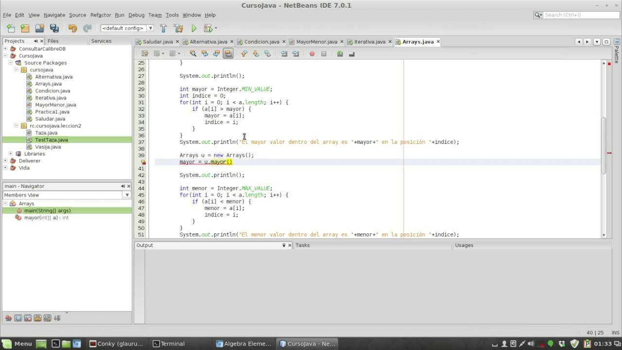622x350 pixels.
Task: Click the New Project toolbar icon
Action: pyautogui.click(x=25, y=28)
